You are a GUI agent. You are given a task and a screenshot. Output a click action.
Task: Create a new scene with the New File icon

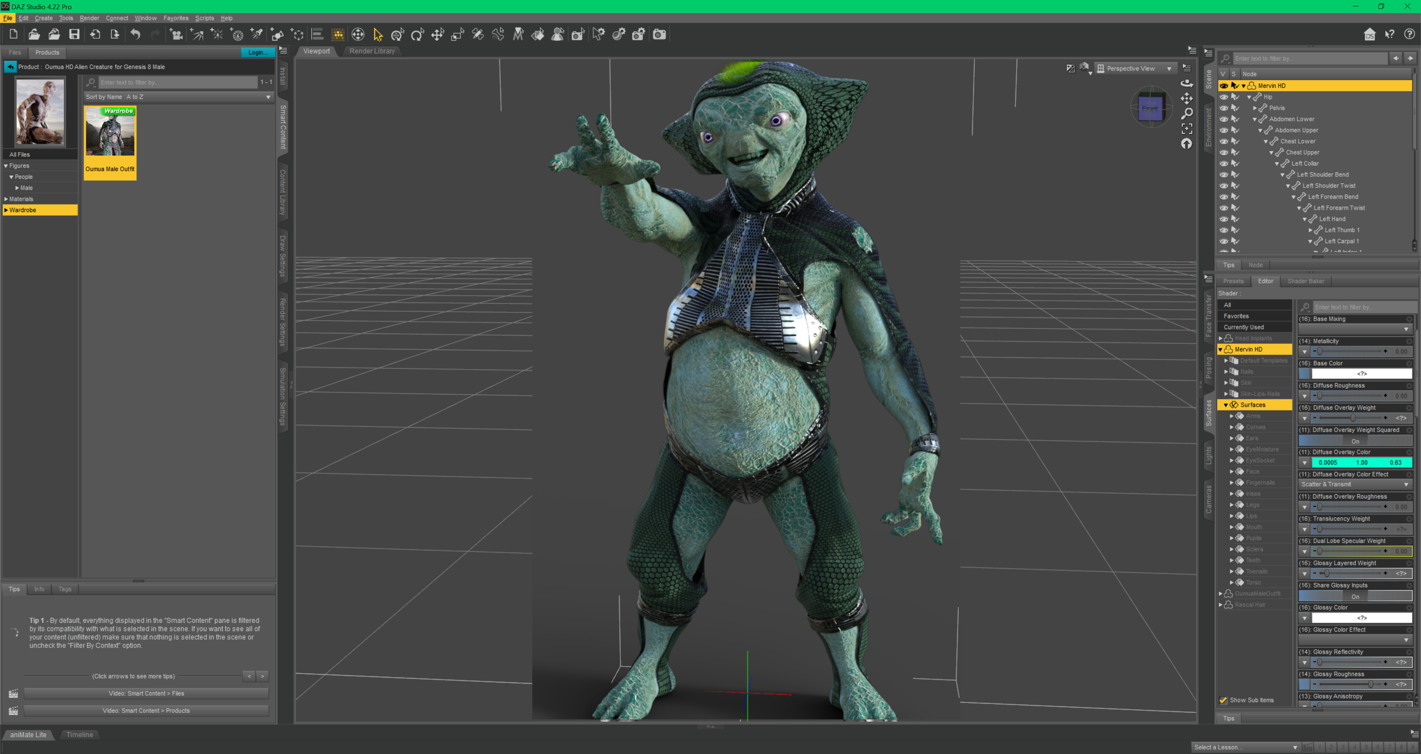(x=14, y=34)
